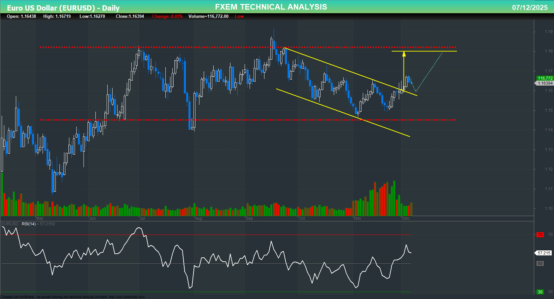Image resolution: width=554 pixels, height=299 pixels.
Task: Click the Close:1.16394 value
Action: coord(130,16)
